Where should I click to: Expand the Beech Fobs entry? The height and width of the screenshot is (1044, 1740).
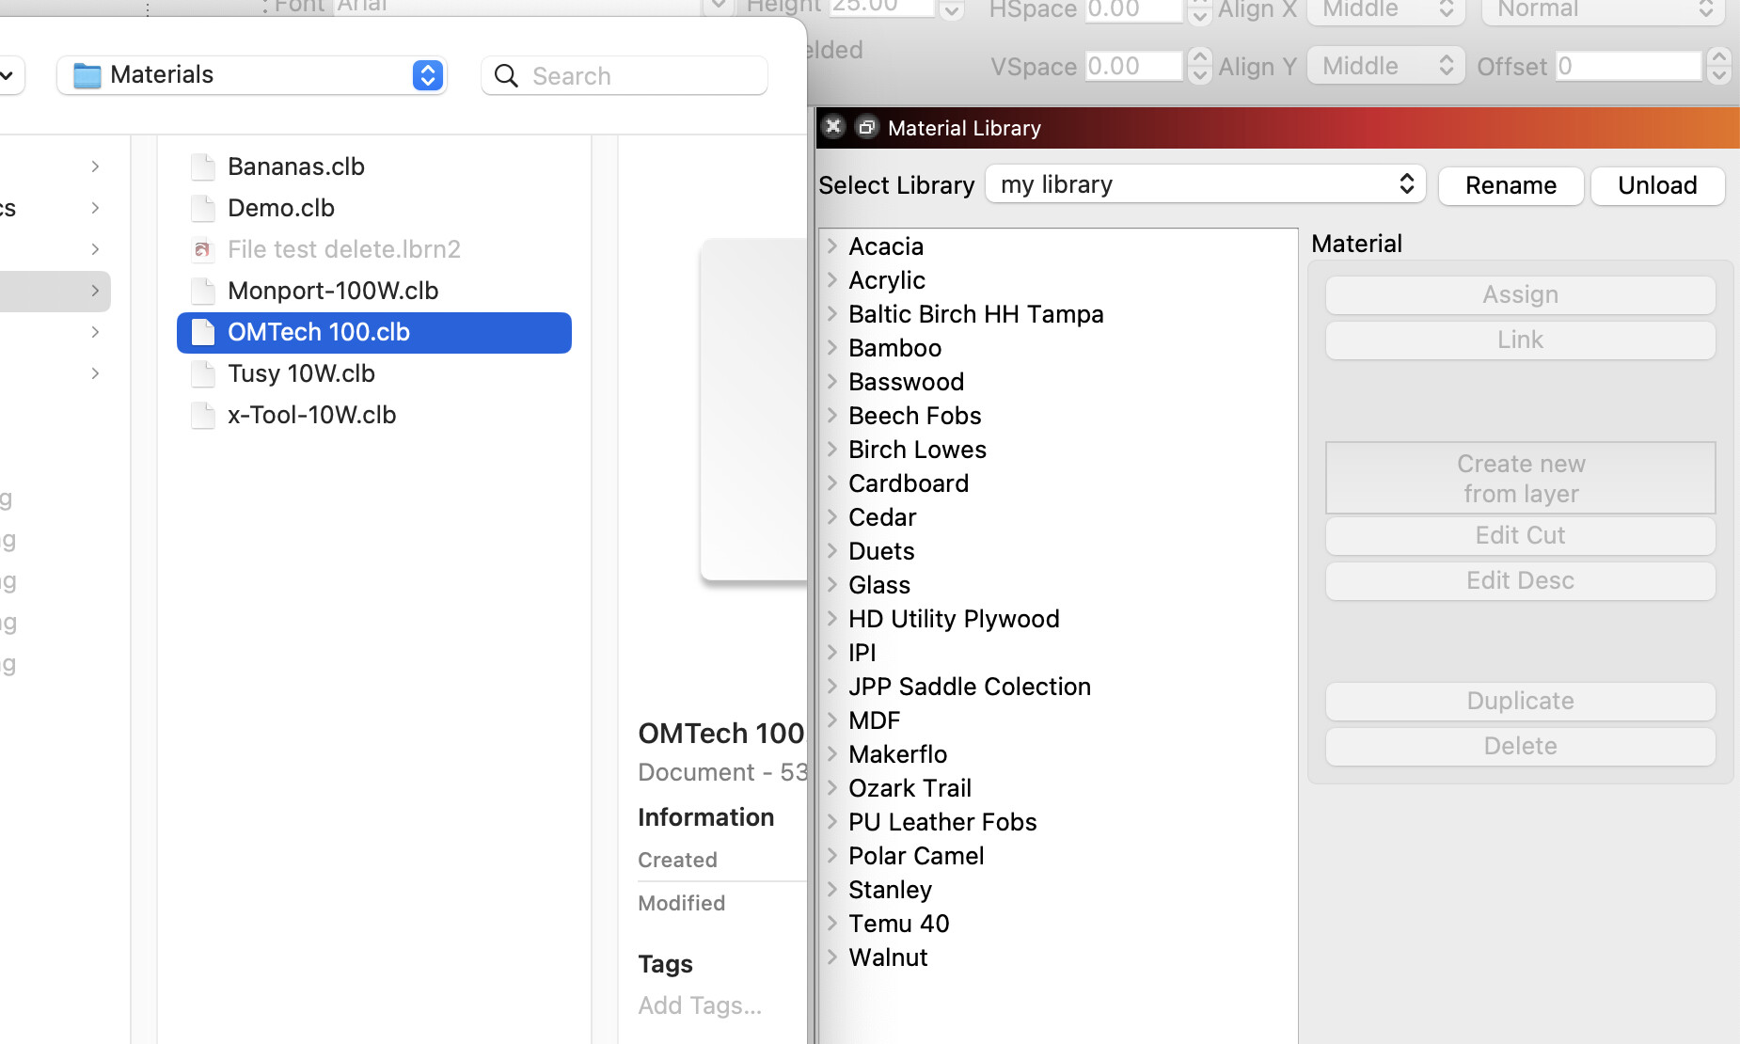click(832, 416)
